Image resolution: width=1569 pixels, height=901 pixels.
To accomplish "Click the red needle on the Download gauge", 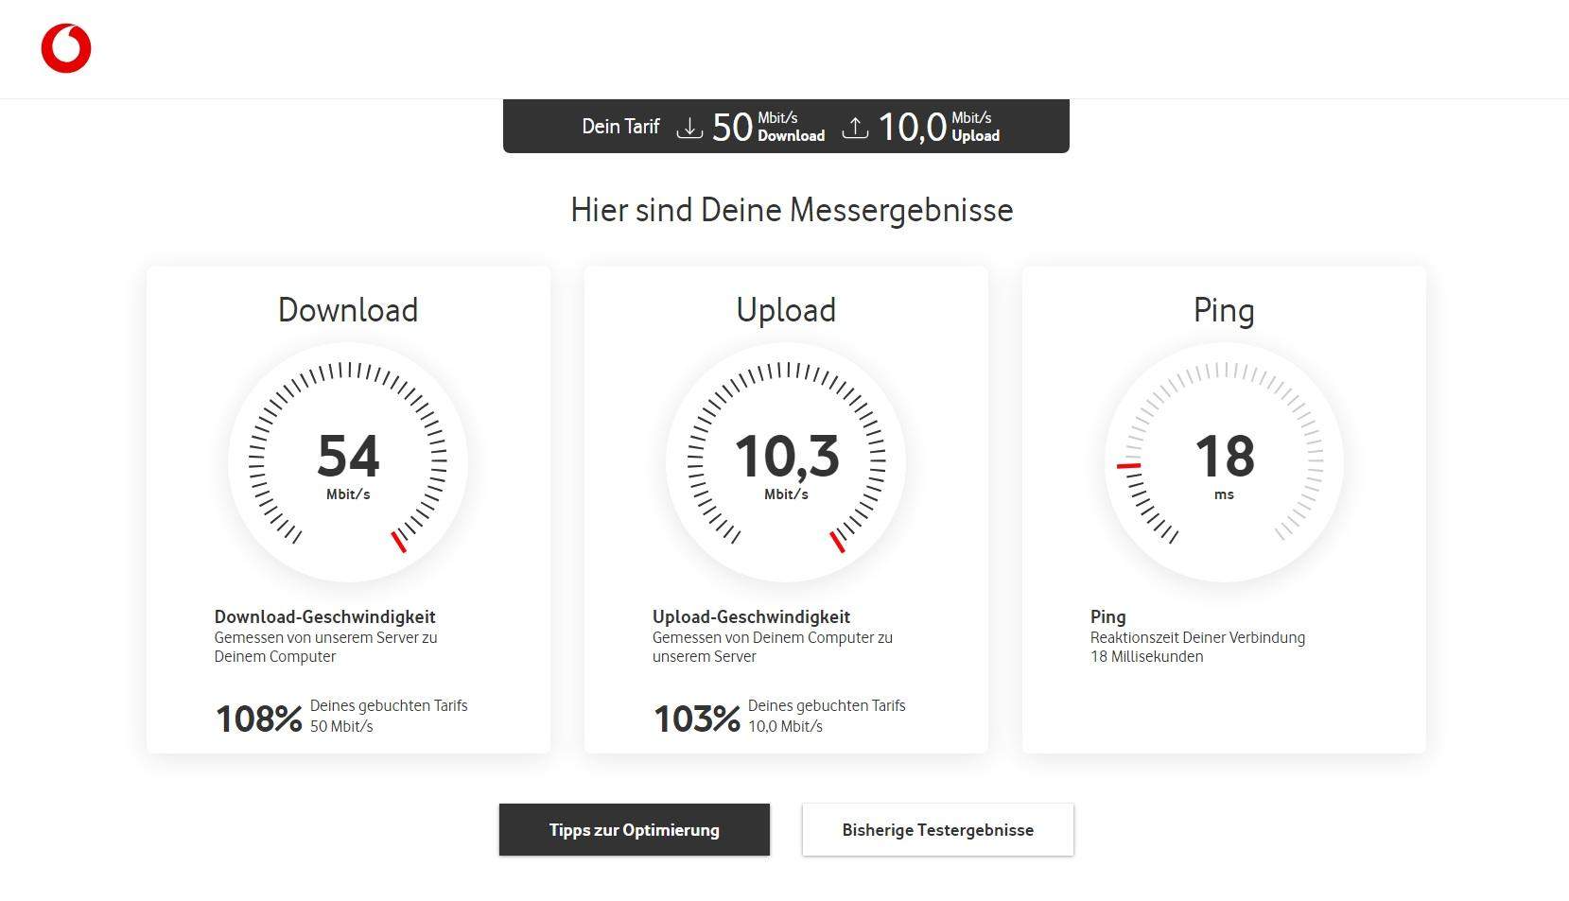I will tap(398, 540).
